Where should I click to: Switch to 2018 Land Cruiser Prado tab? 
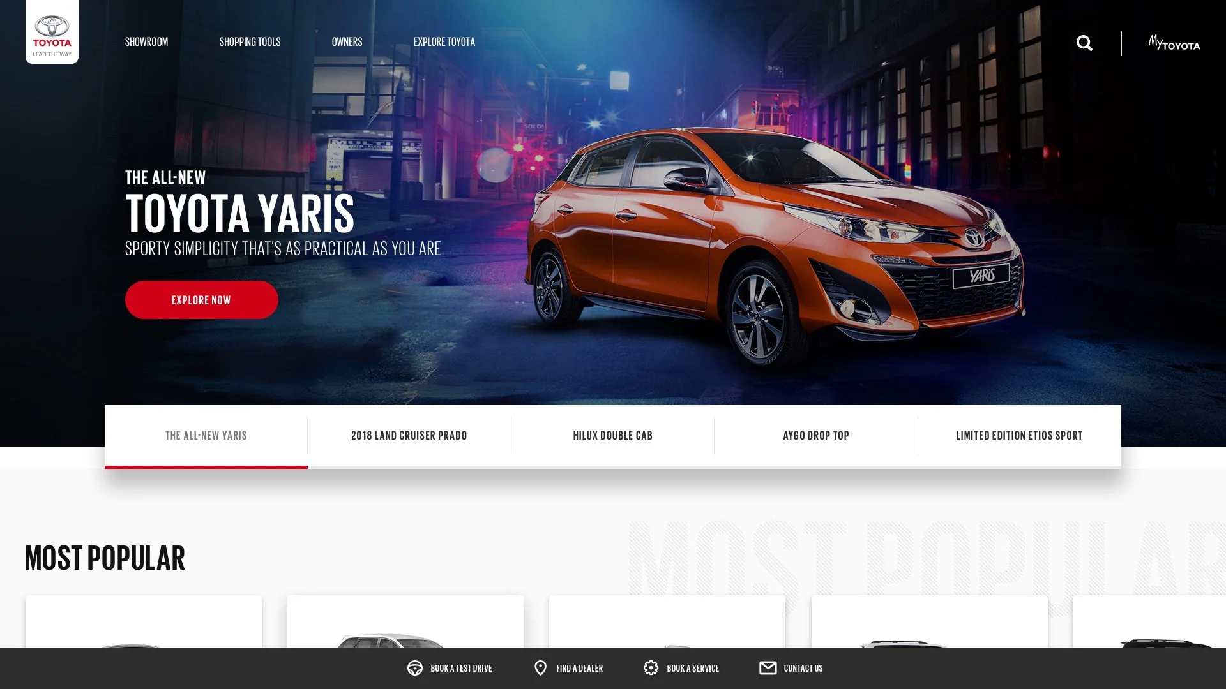[409, 436]
